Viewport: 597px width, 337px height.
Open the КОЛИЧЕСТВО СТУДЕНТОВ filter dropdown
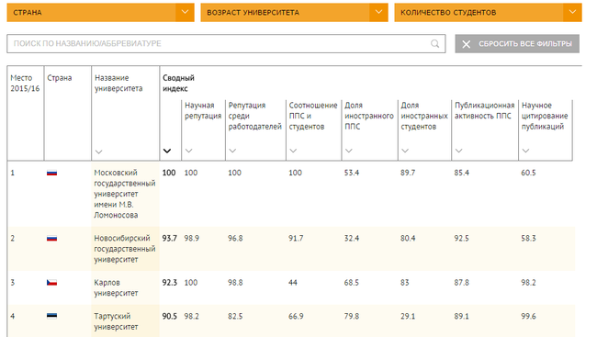pyautogui.click(x=488, y=13)
